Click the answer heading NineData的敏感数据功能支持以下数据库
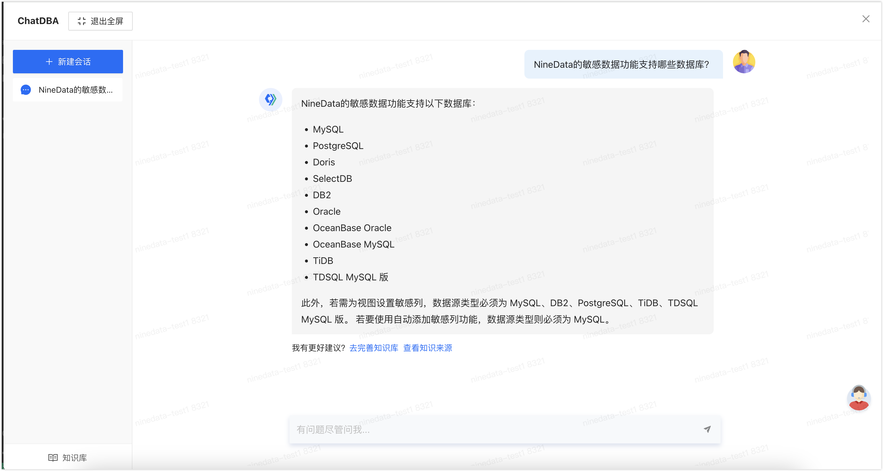Screen dimensions: 883x471 pyautogui.click(x=388, y=103)
